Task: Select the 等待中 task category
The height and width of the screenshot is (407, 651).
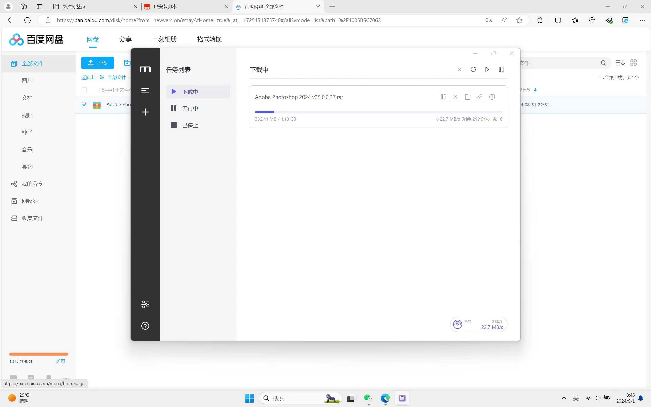Action: click(x=198, y=108)
